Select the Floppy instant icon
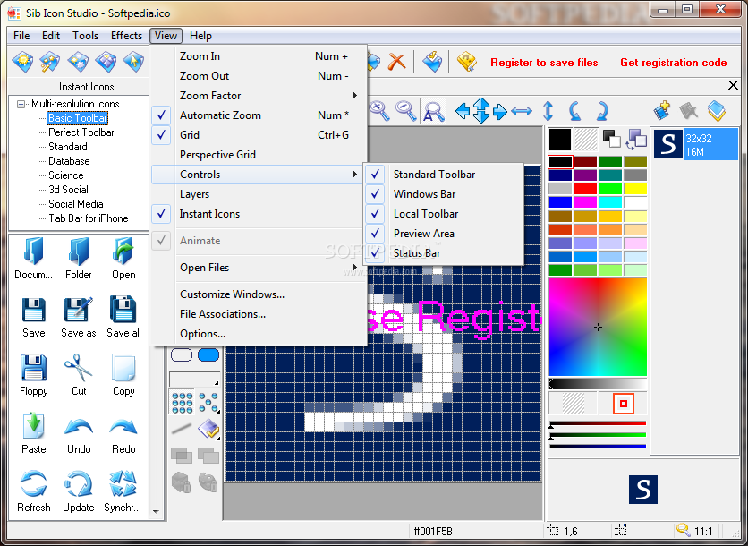The height and width of the screenshot is (546, 748). [x=33, y=375]
